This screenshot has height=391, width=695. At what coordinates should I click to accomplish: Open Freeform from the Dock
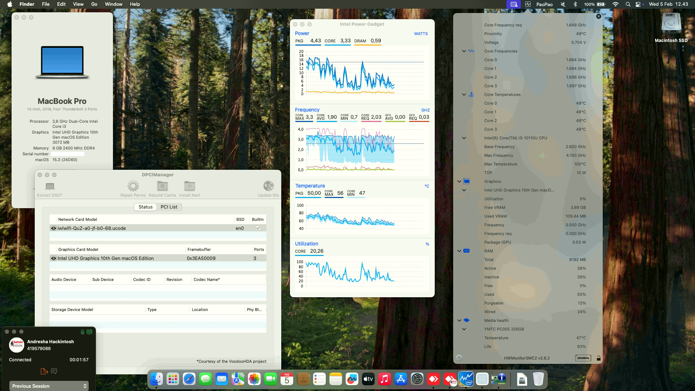pos(352,379)
